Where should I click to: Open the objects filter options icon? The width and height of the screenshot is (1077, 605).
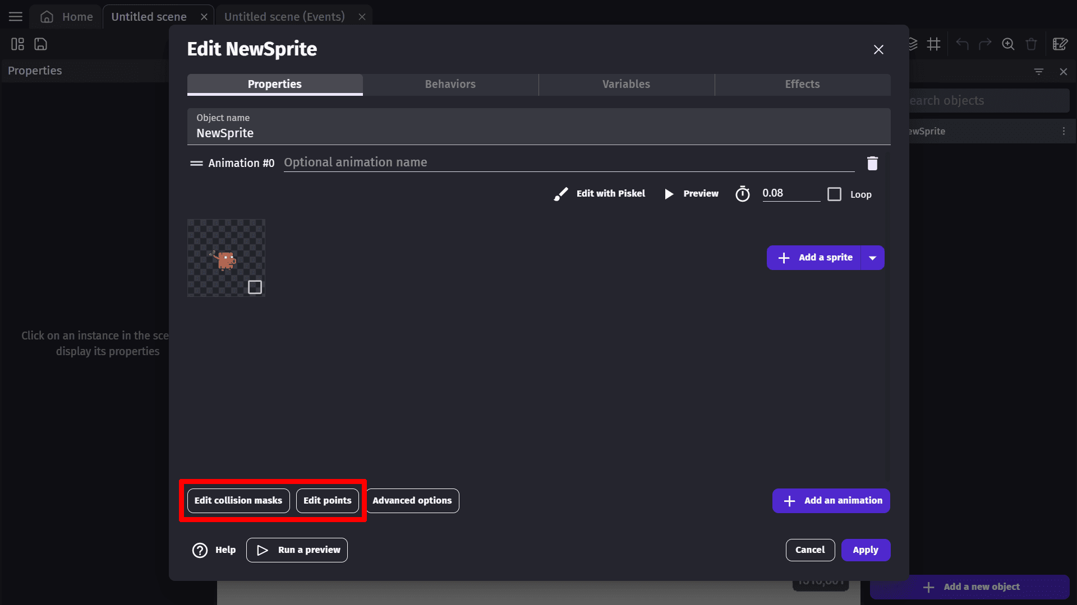click(x=1039, y=72)
